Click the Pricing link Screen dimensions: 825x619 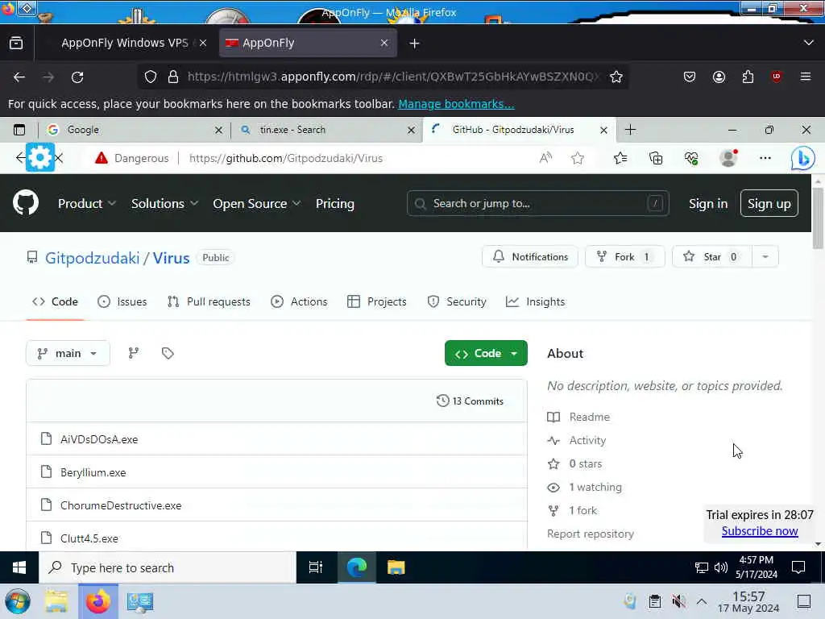pyautogui.click(x=334, y=204)
